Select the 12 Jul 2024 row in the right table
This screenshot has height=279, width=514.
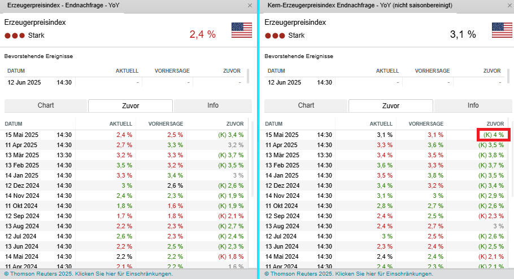click(385, 236)
